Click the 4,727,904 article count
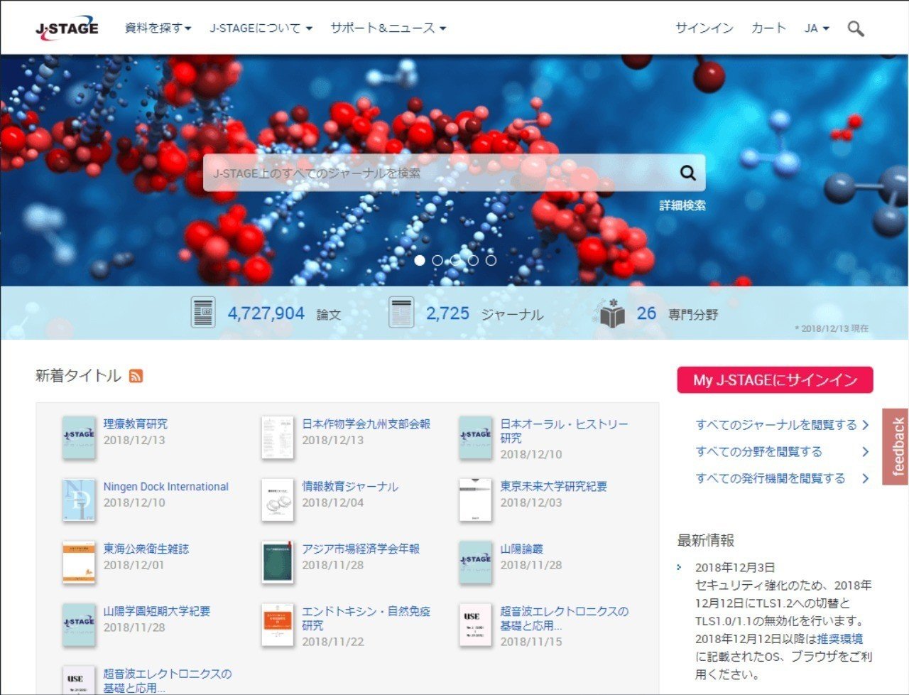 point(266,313)
